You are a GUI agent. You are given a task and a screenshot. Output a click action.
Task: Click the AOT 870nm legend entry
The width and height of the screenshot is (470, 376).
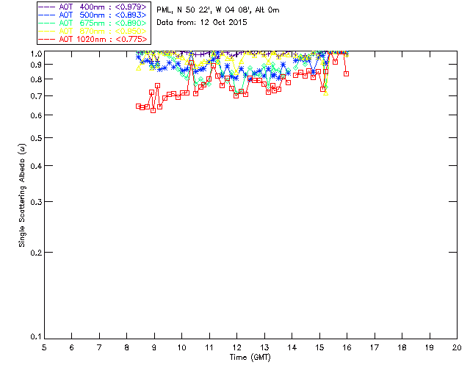point(93,31)
